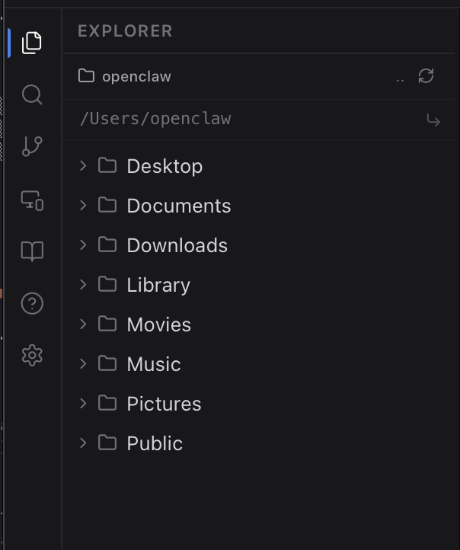The width and height of the screenshot is (460, 550).
Task: Open the remote devices monitor icon
Action: (x=32, y=200)
